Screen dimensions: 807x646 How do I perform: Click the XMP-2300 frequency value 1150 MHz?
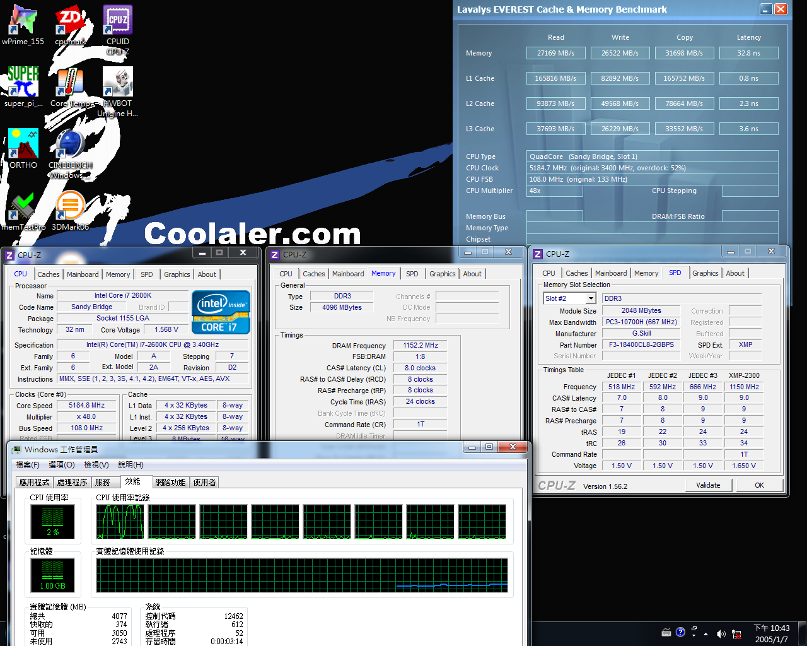(745, 387)
